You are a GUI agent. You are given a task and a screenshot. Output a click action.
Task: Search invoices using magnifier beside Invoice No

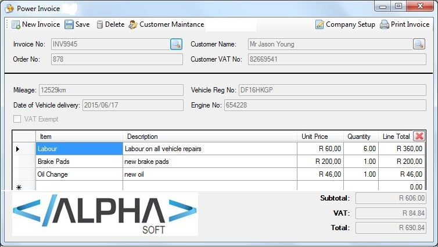pos(176,44)
